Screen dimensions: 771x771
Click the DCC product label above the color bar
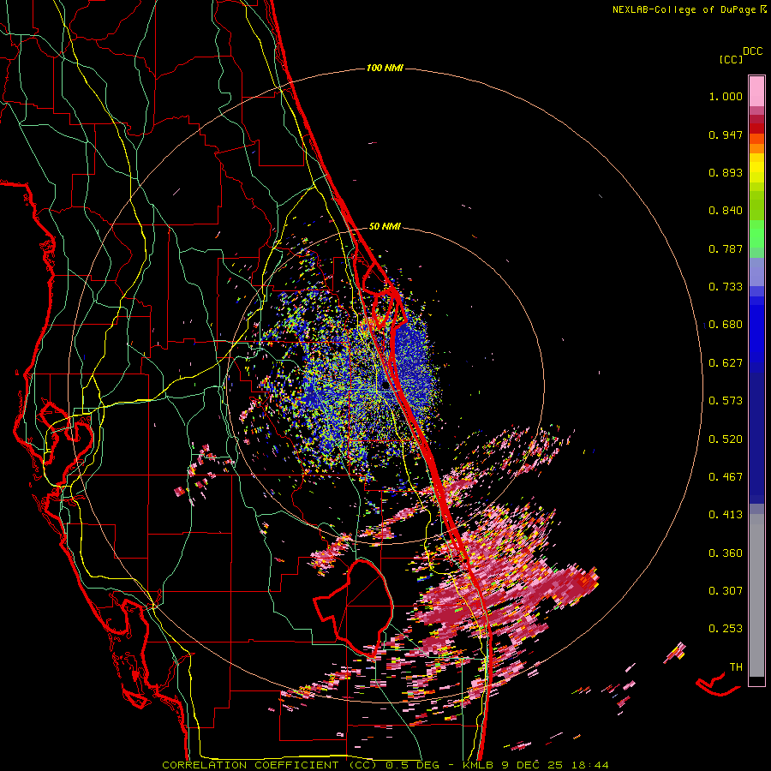752,51
